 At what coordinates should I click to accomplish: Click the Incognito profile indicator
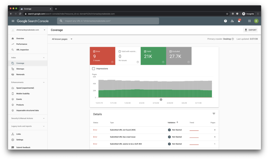[248, 14]
